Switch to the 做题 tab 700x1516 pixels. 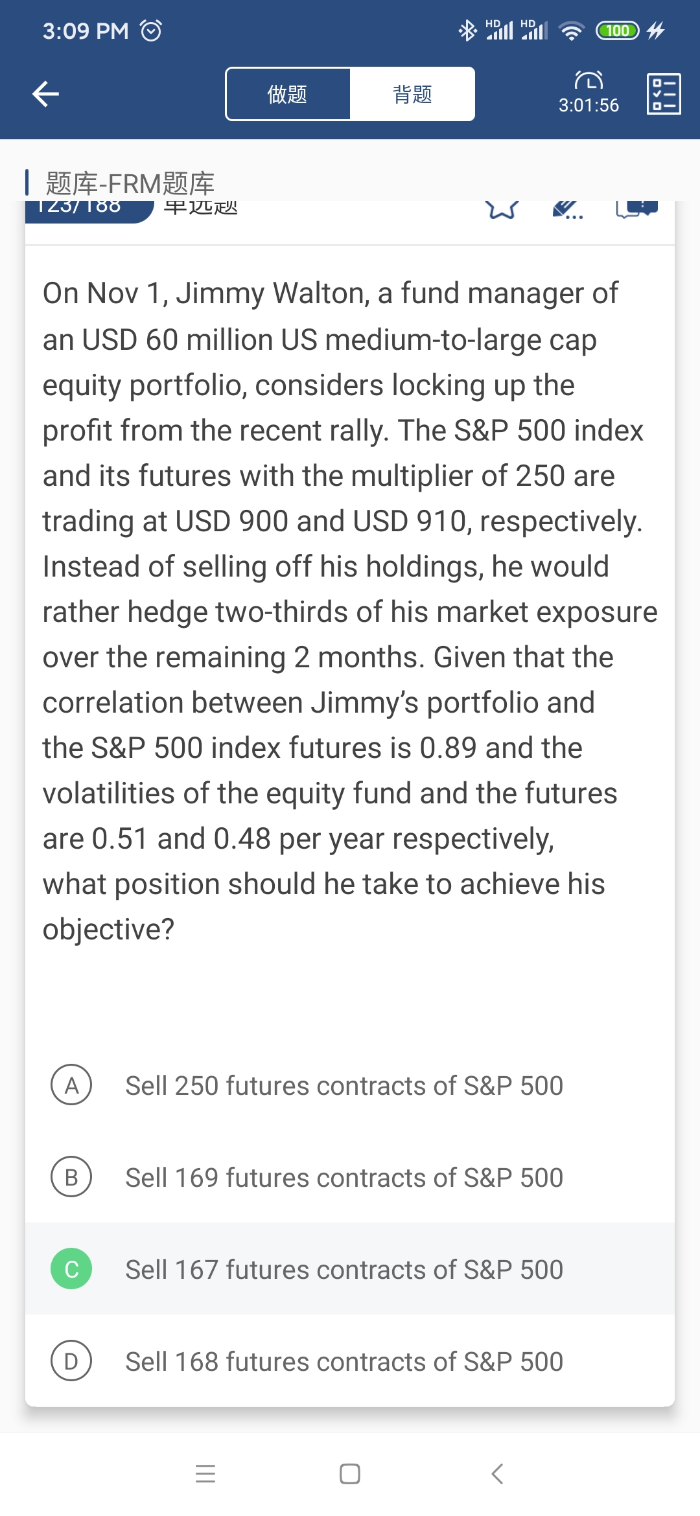pyautogui.click(x=288, y=94)
